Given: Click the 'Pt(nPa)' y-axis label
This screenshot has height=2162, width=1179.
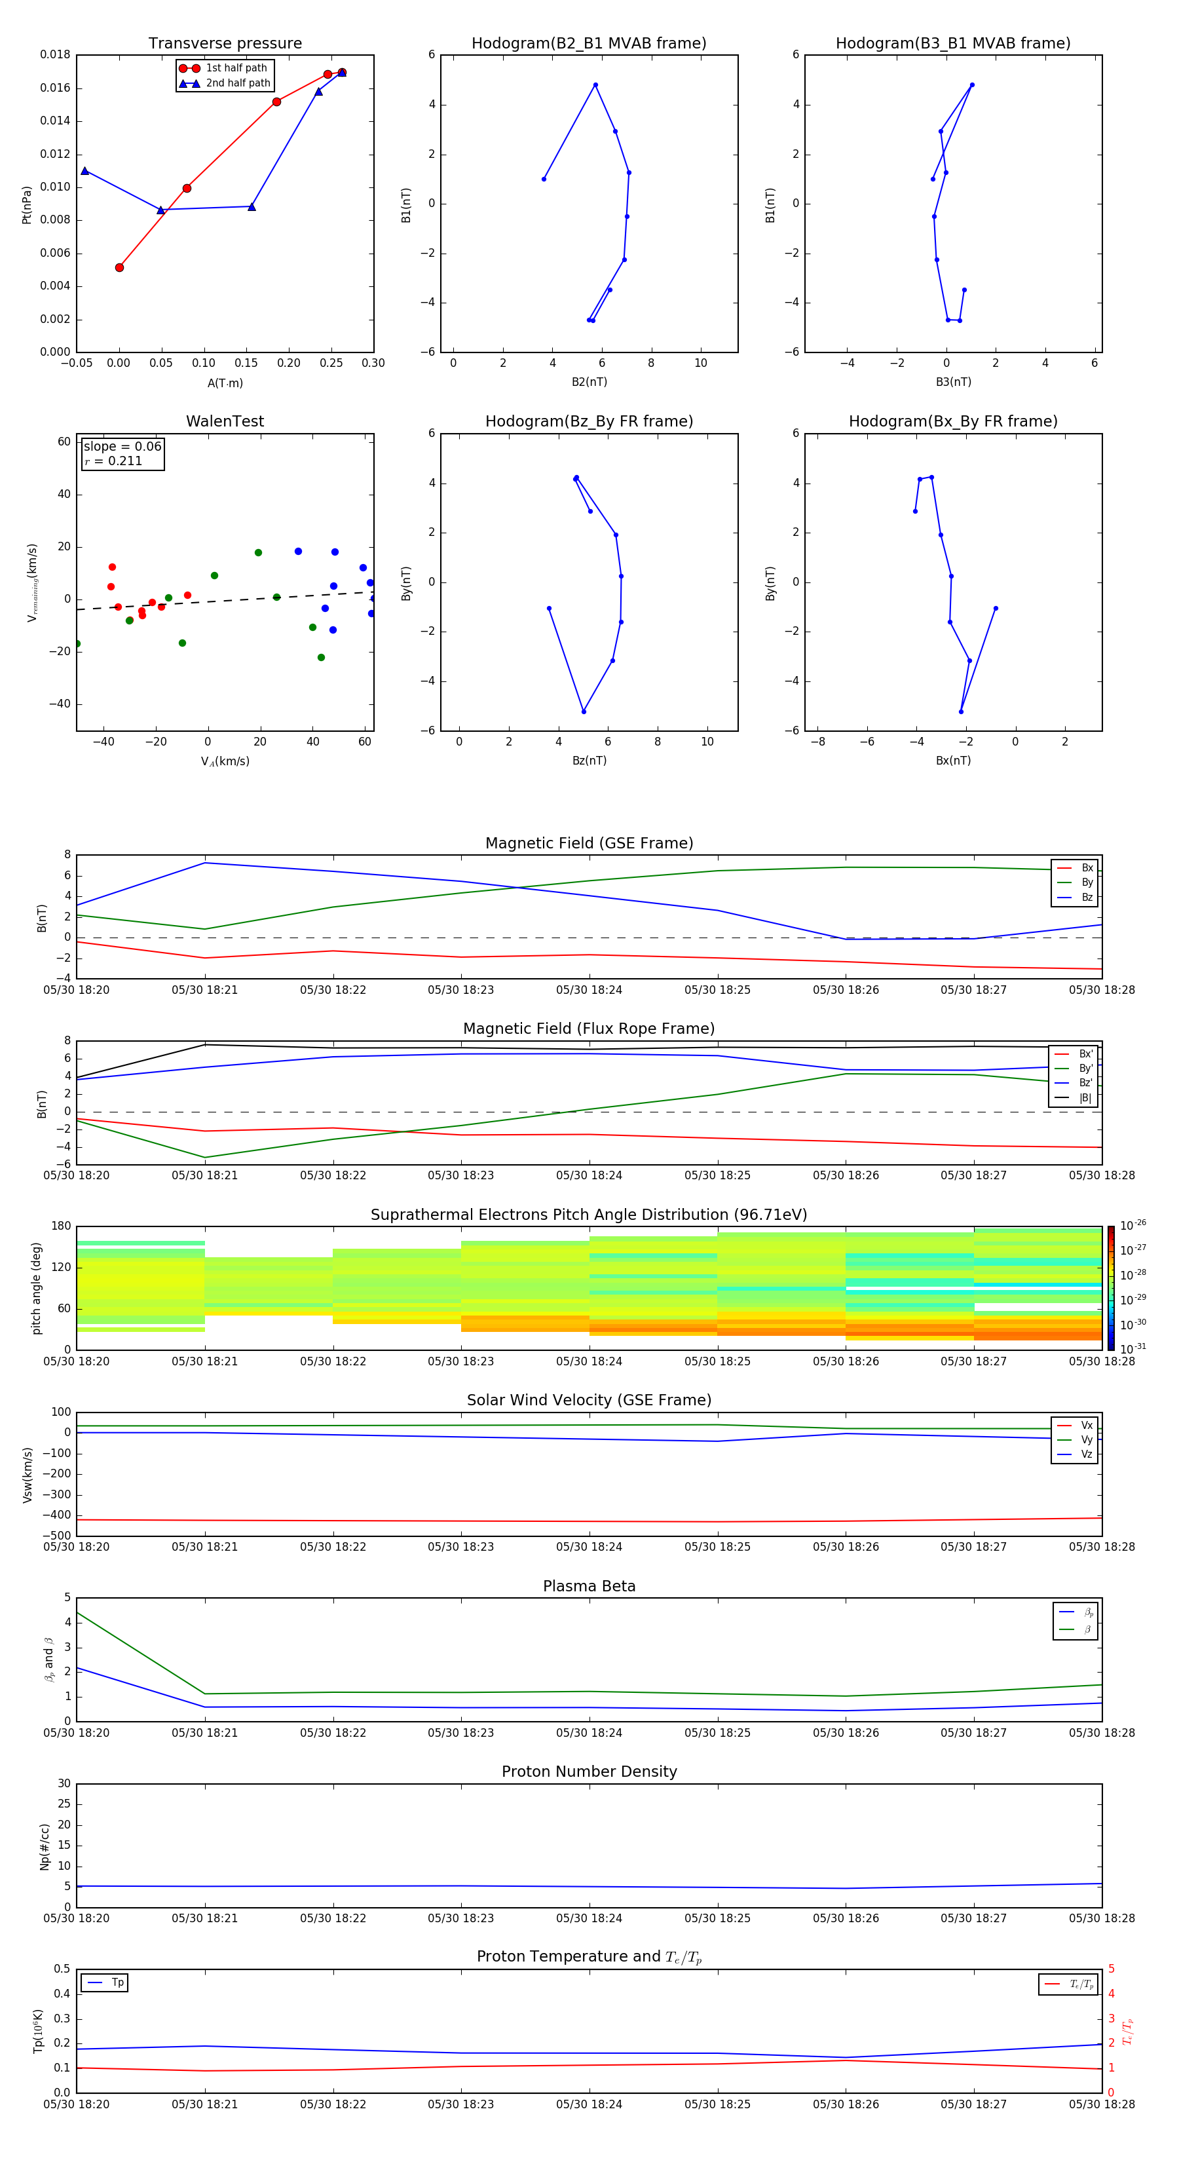Looking at the screenshot, I should (27, 205).
